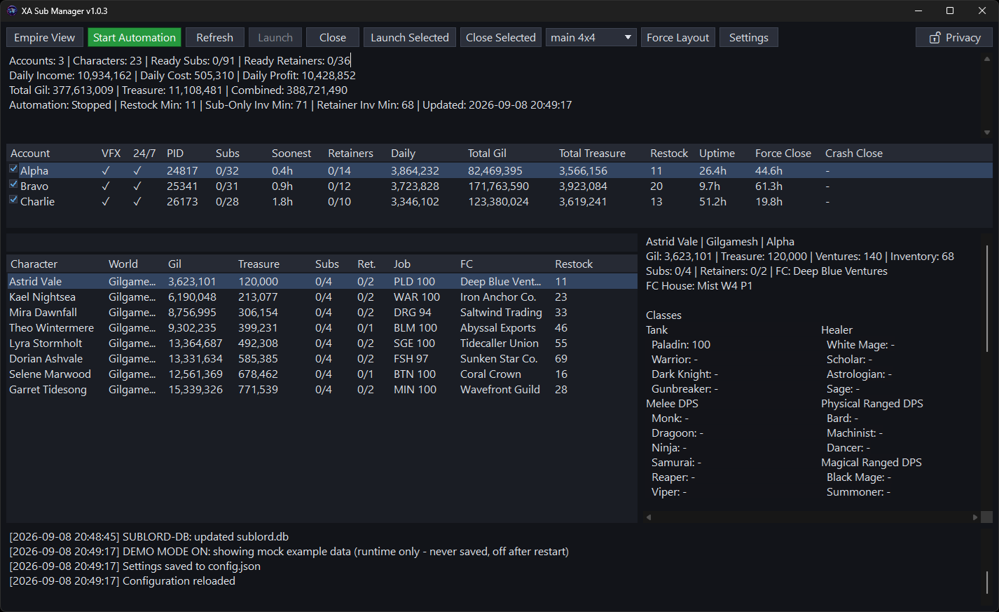Click the XA Sub Manager app icon

pos(12,11)
